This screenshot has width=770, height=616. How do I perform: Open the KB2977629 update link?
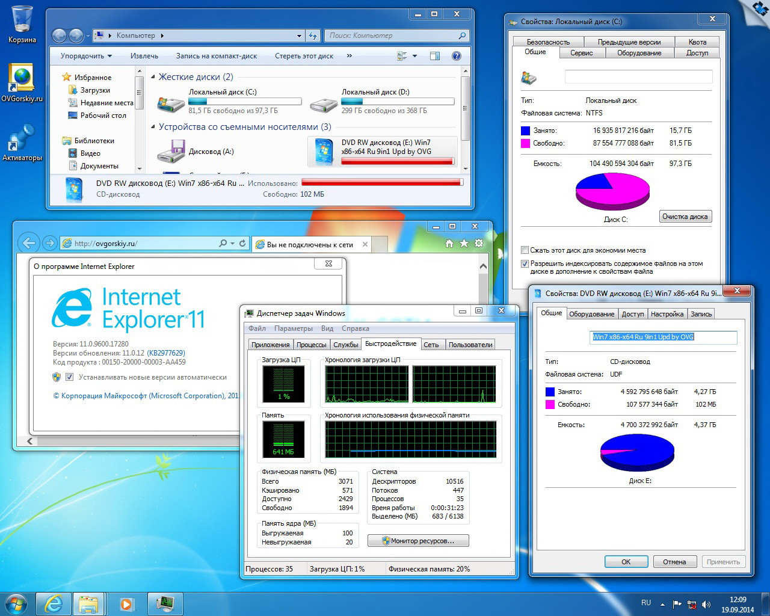(166, 353)
